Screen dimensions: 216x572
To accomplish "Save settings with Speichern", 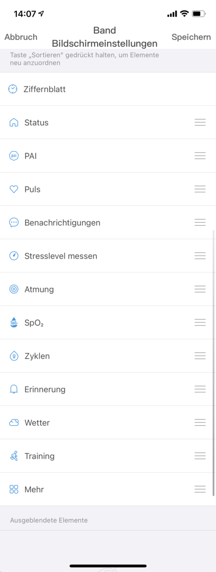I will click(x=191, y=37).
